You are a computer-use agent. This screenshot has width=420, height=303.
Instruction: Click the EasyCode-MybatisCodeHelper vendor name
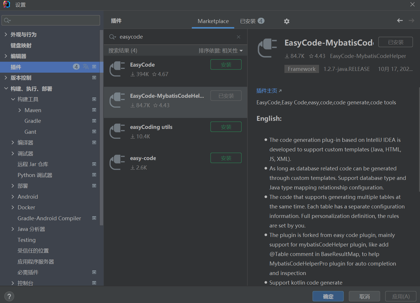pyautogui.click(x=368, y=56)
